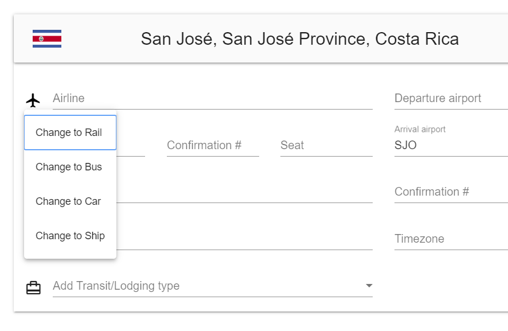
Task: Click the briefcase icon beside Add Transit/Lodging
Action: [x=33, y=288]
